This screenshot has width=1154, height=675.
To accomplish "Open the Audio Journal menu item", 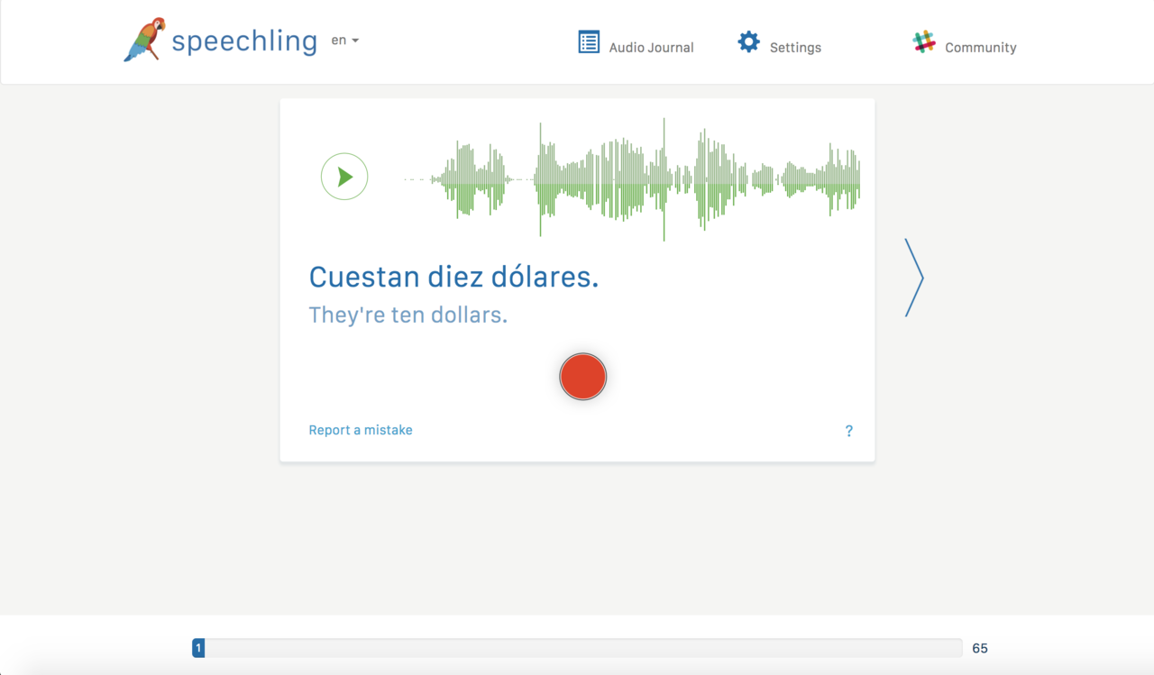I will click(x=651, y=48).
